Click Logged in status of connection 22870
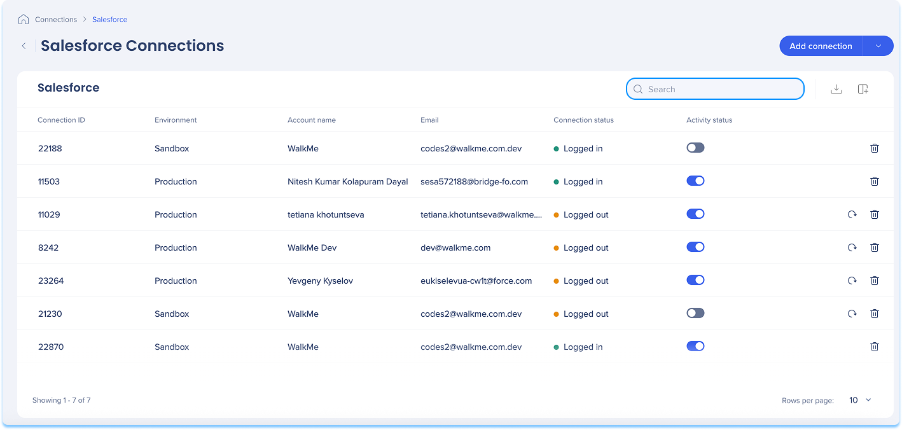The image size is (902, 430). [x=578, y=347]
